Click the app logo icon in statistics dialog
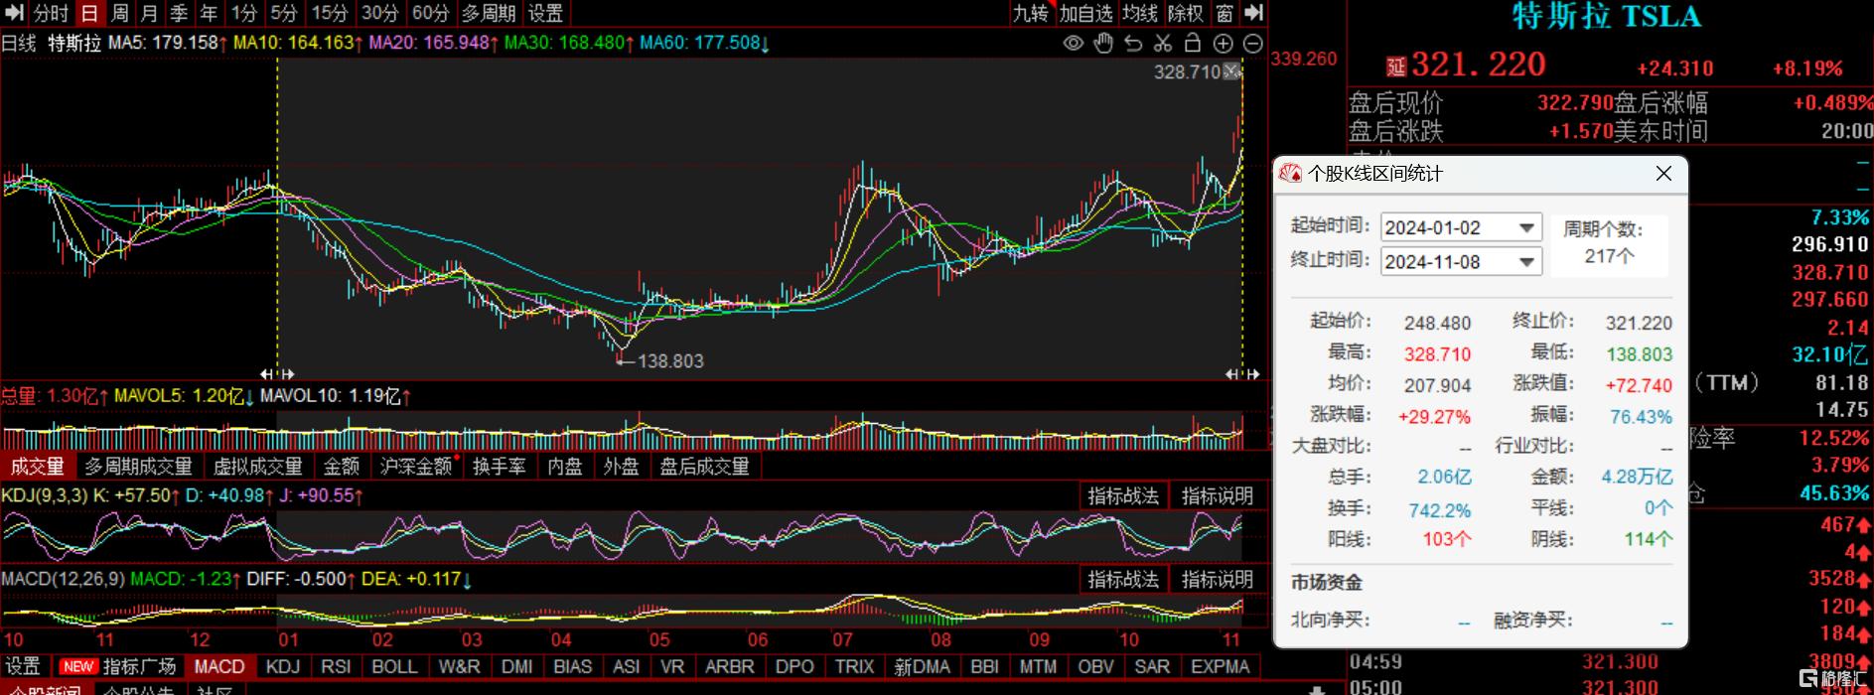The image size is (1874, 695). (x=1290, y=174)
